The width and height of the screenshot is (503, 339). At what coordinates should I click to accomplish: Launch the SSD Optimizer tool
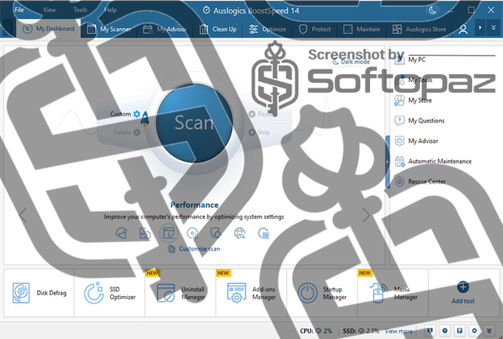coord(110,293)
